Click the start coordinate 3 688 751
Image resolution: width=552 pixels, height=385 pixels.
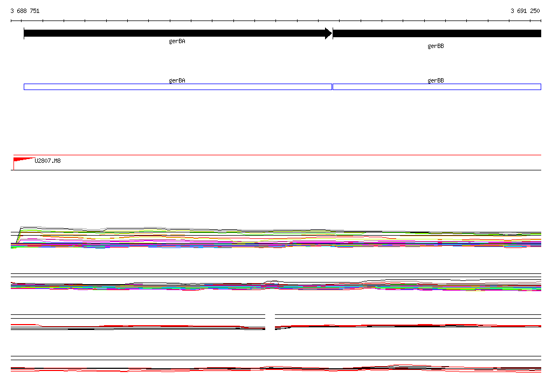25,11
